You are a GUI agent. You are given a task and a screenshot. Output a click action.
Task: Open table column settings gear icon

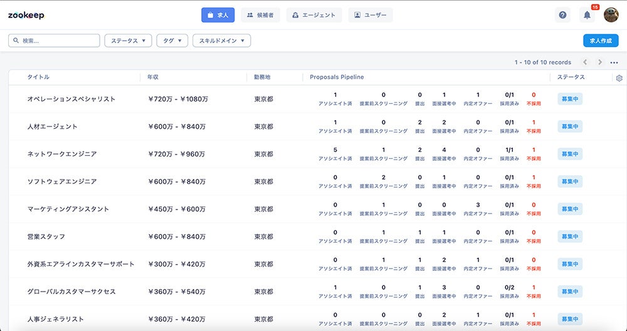(x=619, y=78)
